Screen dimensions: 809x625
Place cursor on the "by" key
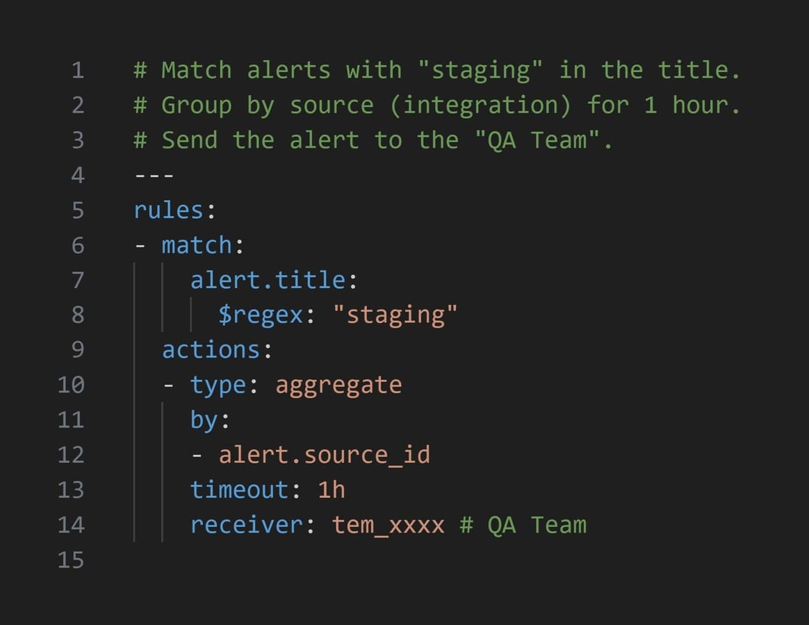[204, 419]
